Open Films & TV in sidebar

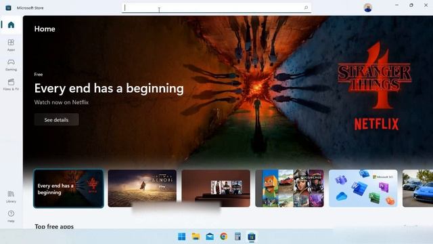[x=11, y=84]
